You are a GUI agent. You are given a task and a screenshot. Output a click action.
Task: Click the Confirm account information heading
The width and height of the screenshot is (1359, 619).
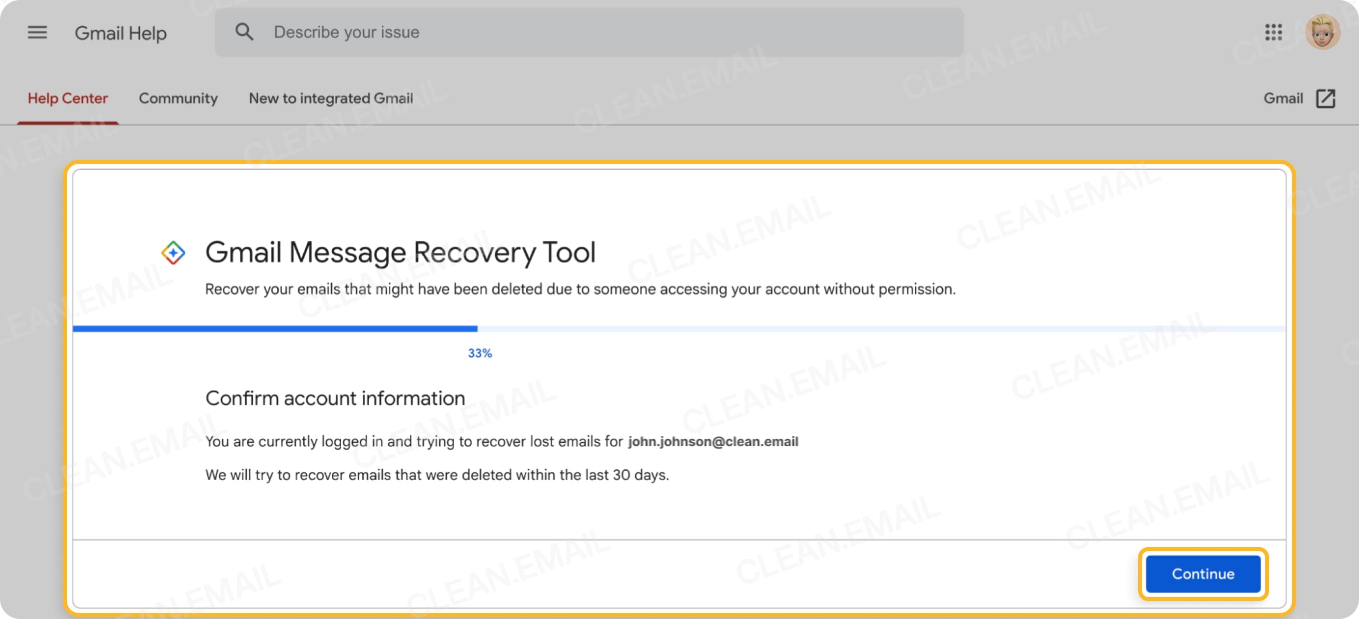336,398
